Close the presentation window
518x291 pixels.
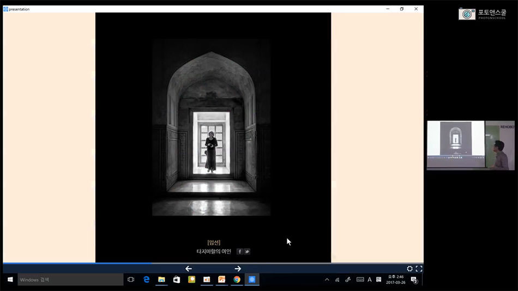[x=416, y=9]
